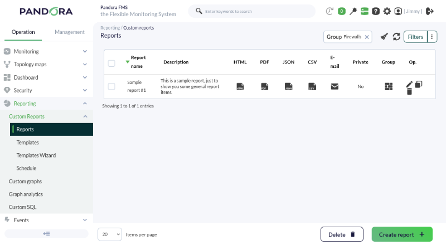Image resolution: width=446 pixels, height=245 pixels.
Task: Refresh the reports list
Action: [x=396, y=37]
